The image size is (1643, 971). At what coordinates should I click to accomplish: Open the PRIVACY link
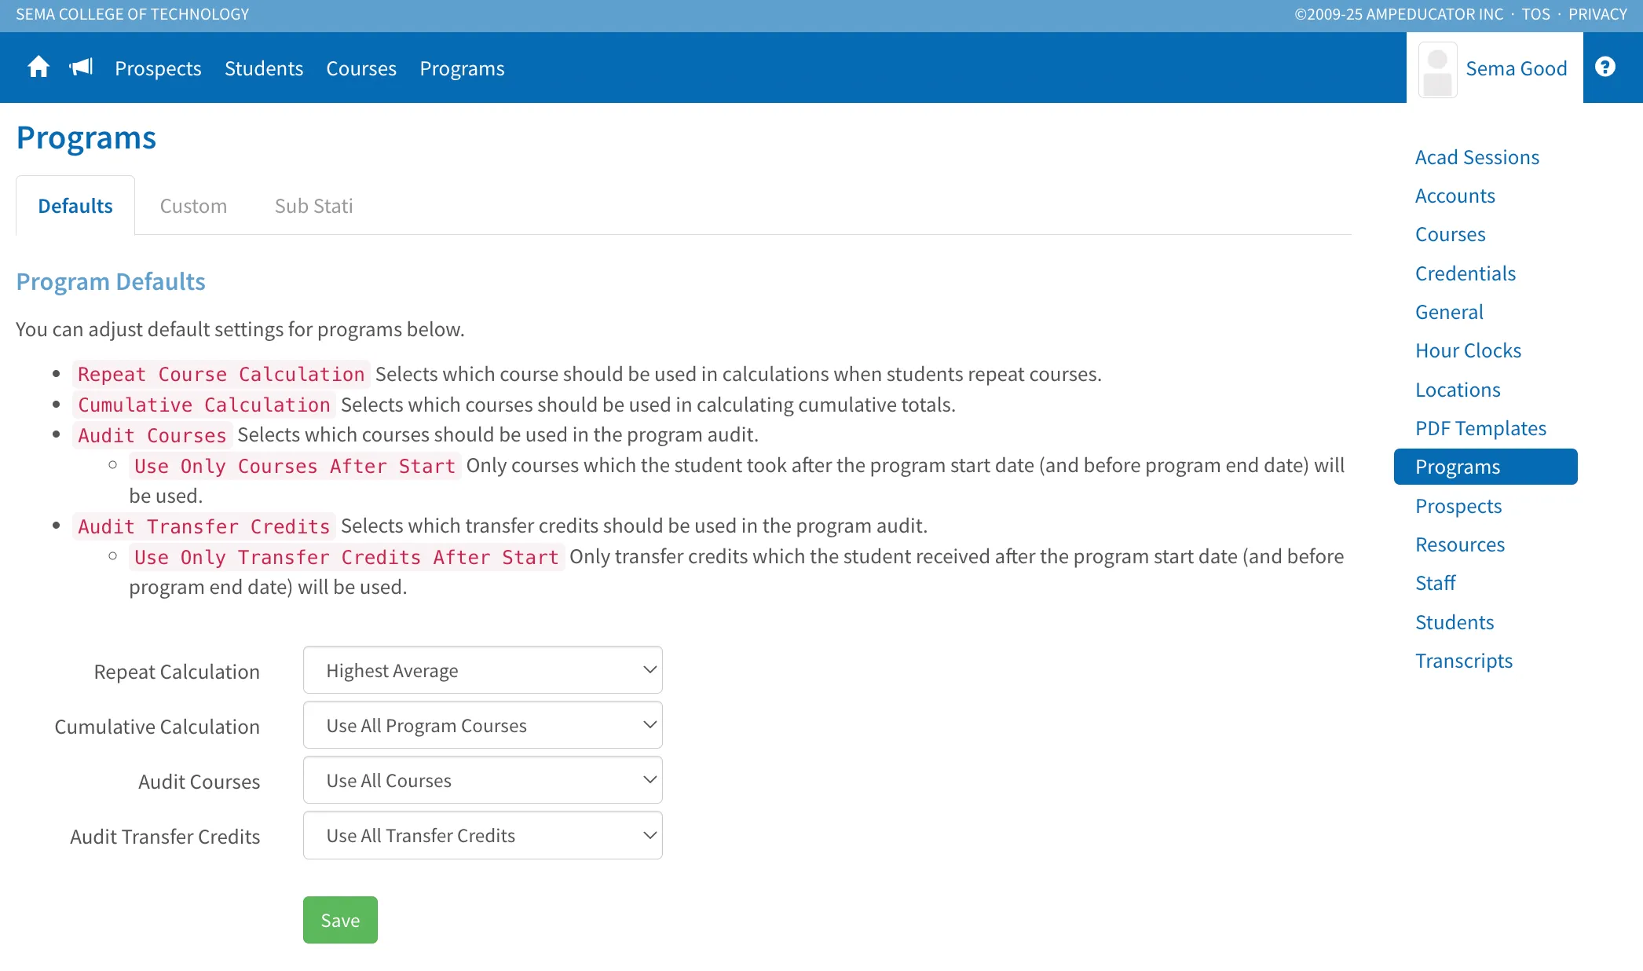[1597, 14]
